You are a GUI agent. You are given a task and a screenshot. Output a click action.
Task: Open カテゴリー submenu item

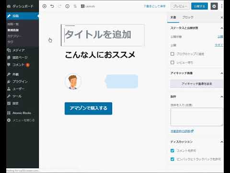15,36
